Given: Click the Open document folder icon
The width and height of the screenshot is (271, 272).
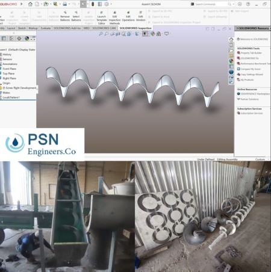Looking at the screenshot, I should [46, 4].
